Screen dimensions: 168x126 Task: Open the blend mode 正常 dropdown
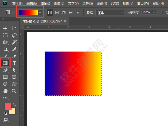[110, 13]
